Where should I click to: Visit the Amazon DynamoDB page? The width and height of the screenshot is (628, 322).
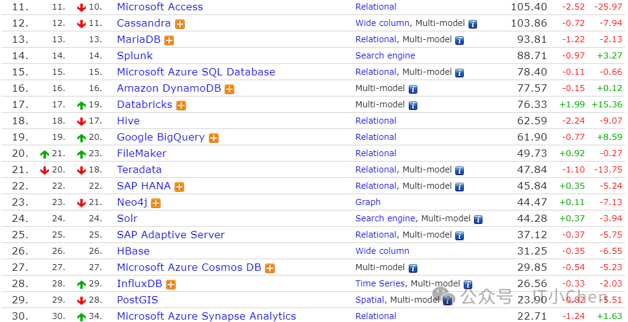tap(169, 89)
